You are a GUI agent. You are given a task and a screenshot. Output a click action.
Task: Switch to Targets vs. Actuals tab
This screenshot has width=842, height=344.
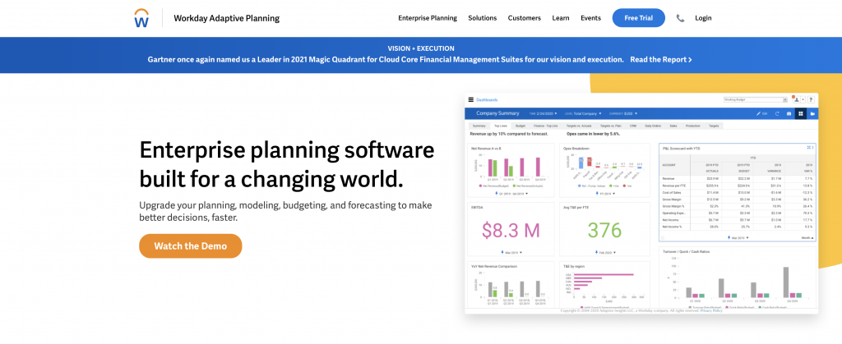(x=579, y=126)
